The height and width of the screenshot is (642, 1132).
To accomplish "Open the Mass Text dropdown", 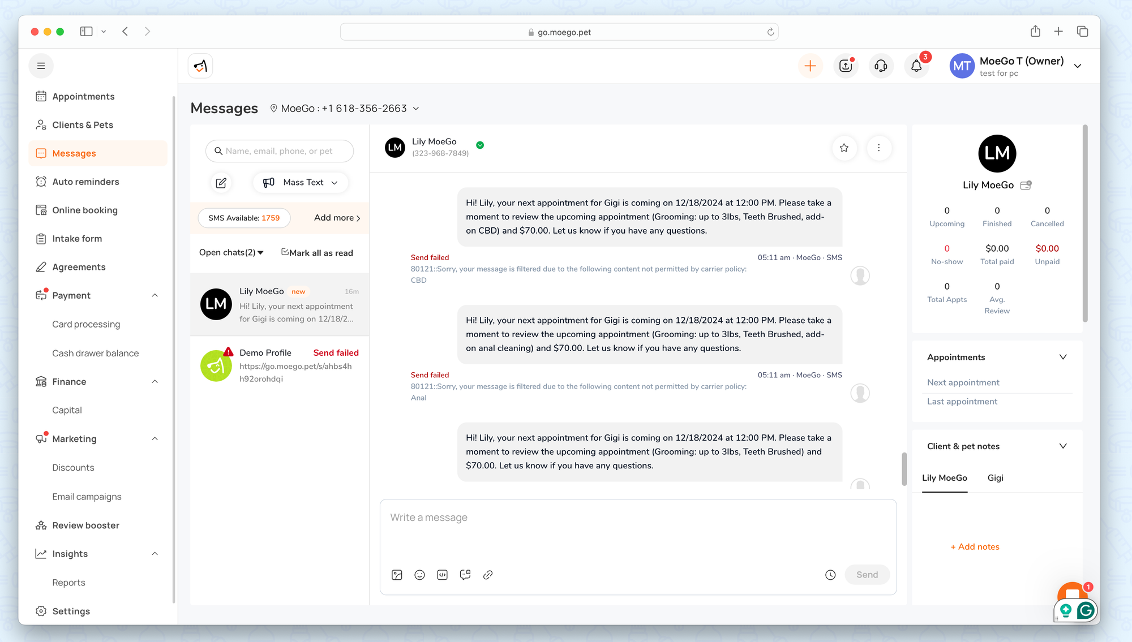I will click(301, 183).
